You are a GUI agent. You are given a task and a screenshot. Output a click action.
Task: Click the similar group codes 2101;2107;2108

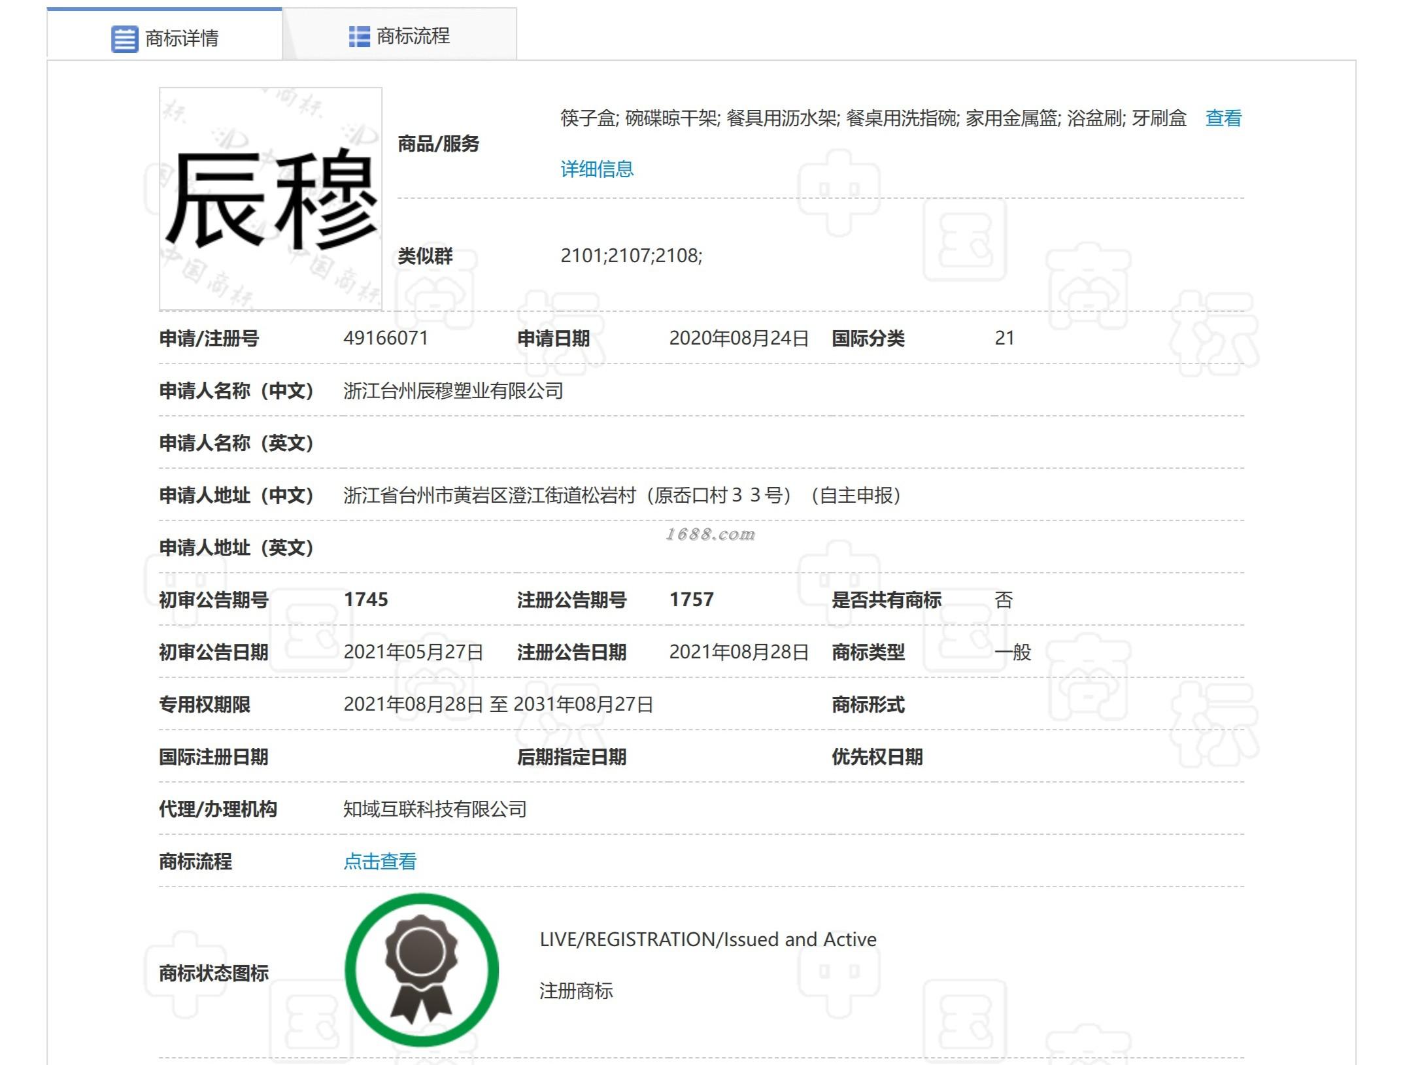(631, 256)
